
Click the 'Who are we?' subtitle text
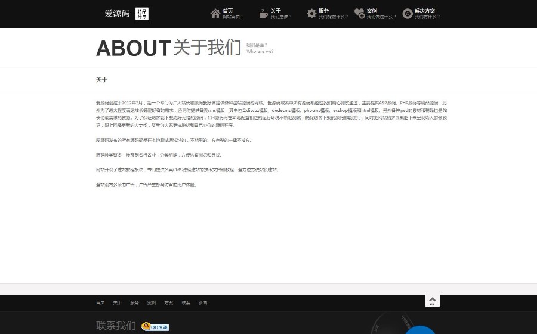click(260, 52)
